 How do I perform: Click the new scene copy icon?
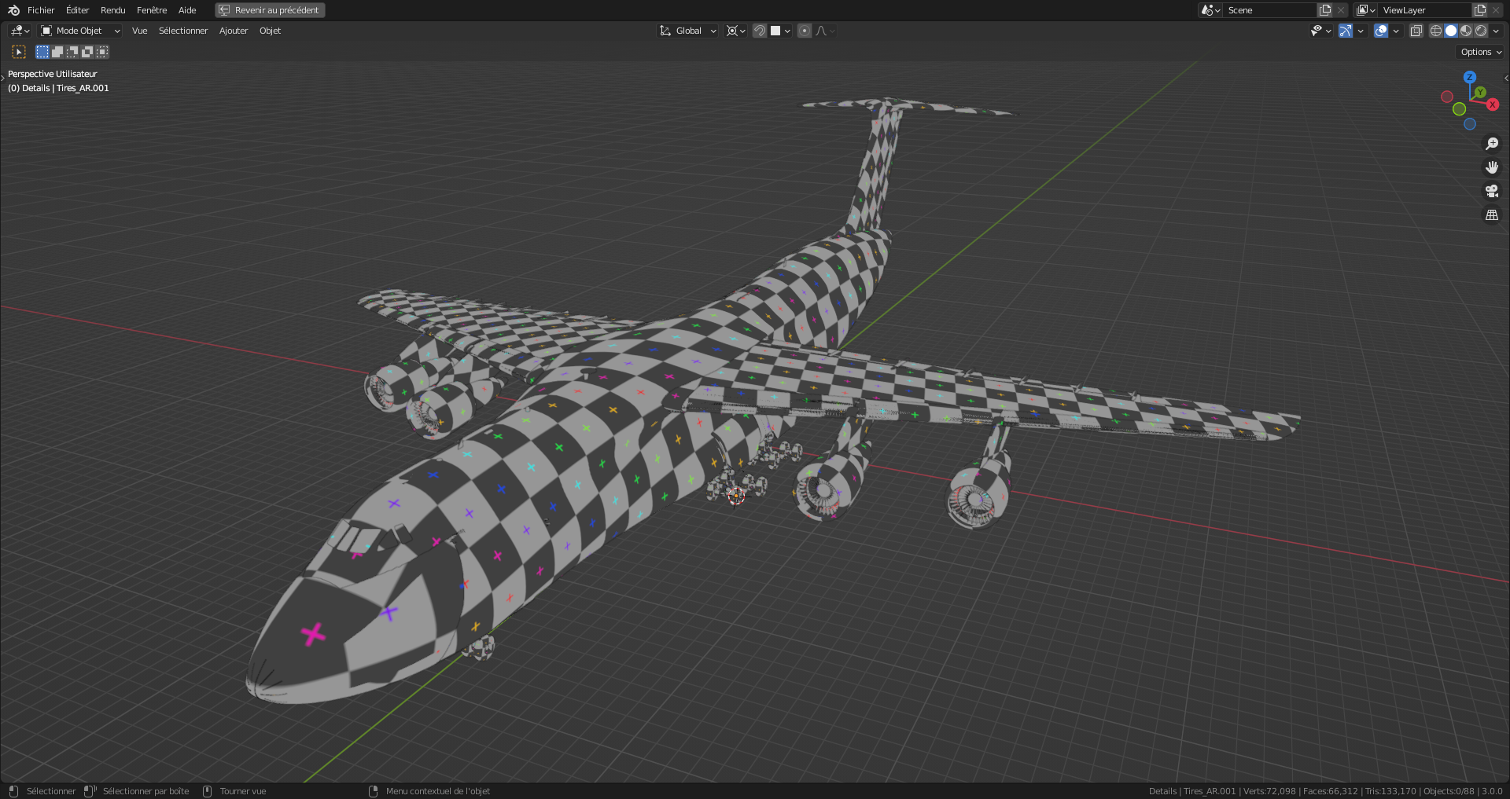[x=1325, y=10]
